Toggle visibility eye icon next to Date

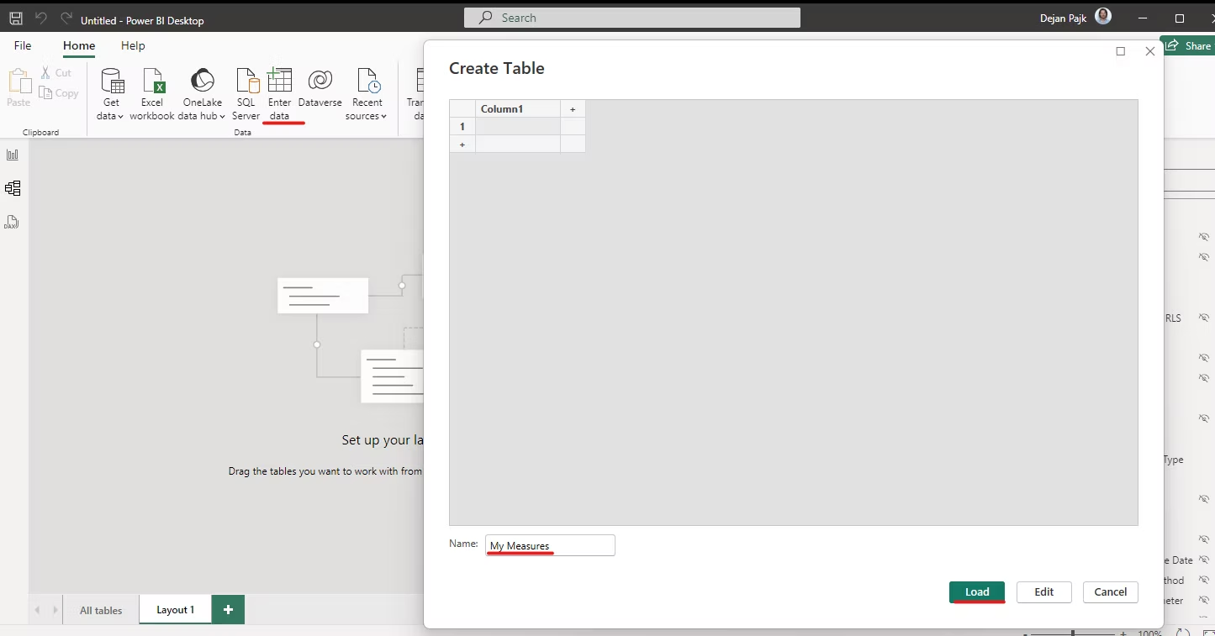(1204, 560)
